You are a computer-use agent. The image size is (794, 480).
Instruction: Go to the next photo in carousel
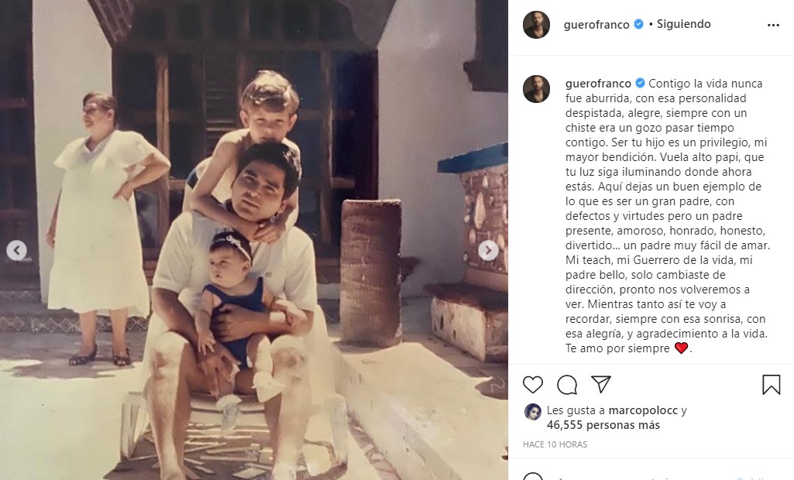[x=488, y=250]
